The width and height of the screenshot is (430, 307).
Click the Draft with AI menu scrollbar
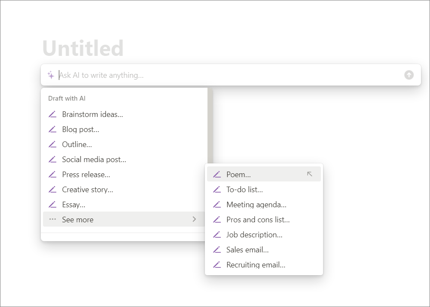pos(210,126)
